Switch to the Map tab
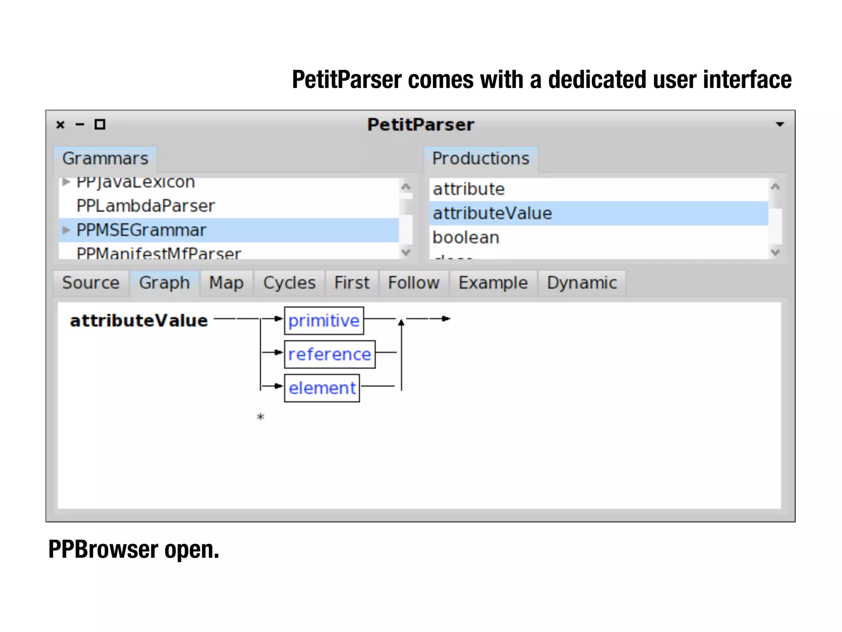The image size is (842, 632). tap(226, 283)
